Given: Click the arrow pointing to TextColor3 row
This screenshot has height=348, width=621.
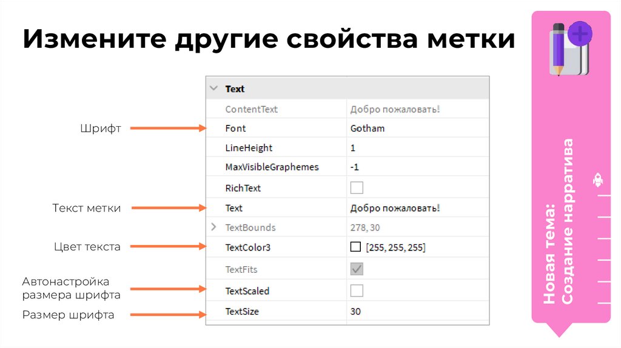Looking at the screenshot, I should point(169,247).
